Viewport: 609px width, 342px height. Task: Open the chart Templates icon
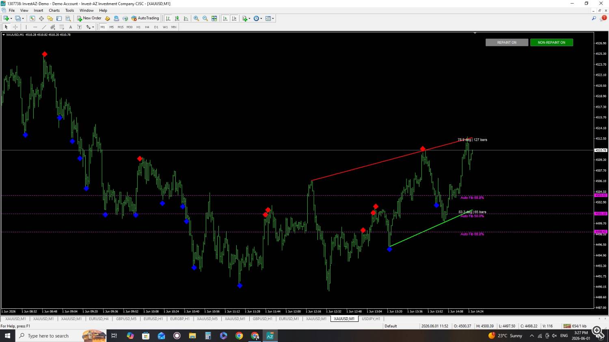click(268, 18)
